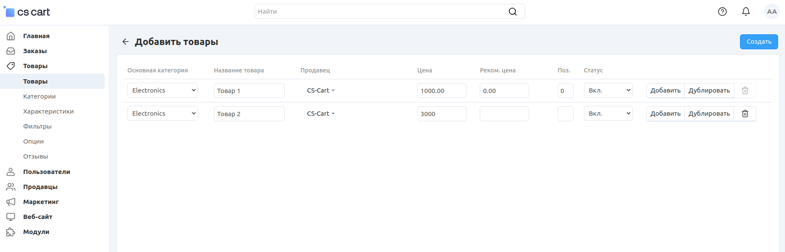
Task: Open notifications bell icon
Action: (x=746, y=12)
